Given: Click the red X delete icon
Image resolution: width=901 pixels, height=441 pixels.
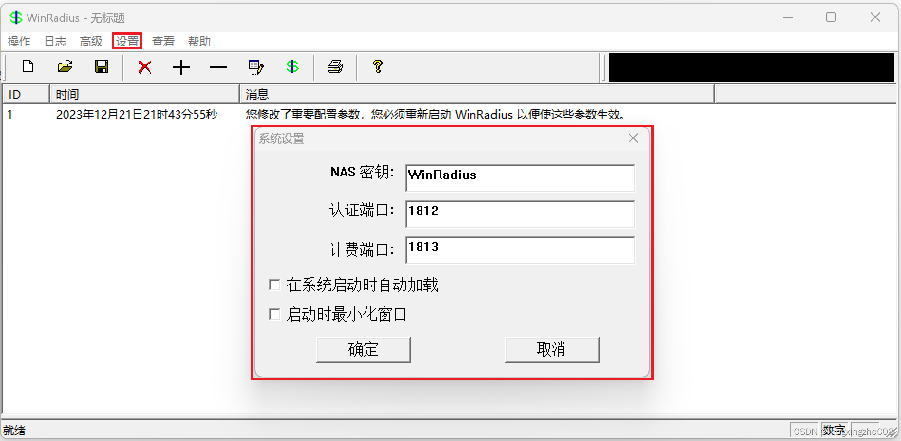Looking at the screenshot, I should tap(145, 67).
